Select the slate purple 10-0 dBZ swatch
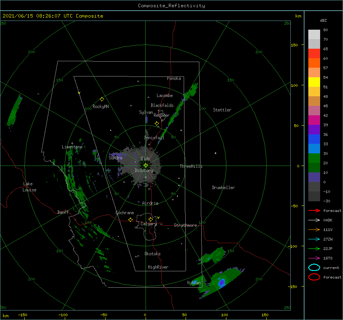 click(314, 177)
